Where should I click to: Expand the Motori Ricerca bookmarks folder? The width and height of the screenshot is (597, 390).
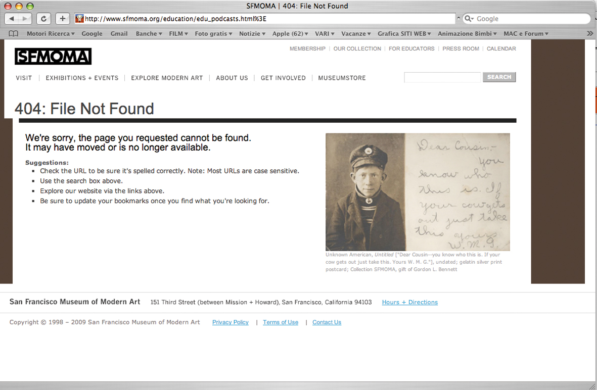coord(51,33)
